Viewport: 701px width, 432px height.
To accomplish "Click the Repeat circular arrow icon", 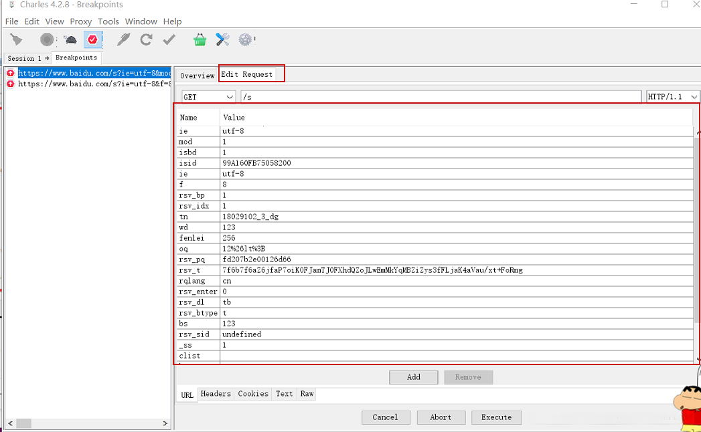I will (x=146, y=39).
